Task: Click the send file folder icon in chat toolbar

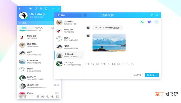Action: point(87,64)
